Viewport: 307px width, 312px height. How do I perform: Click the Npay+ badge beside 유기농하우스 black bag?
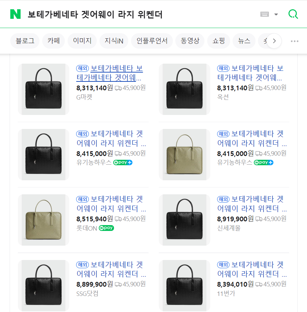[x=123, y=162]
